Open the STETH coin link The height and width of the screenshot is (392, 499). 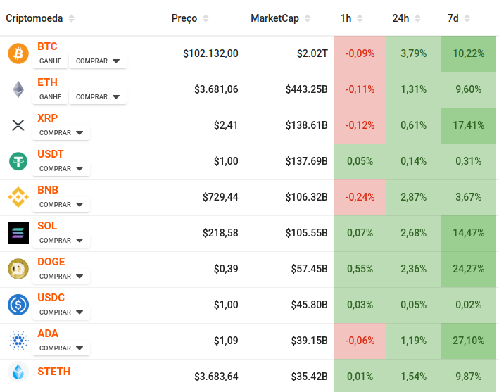click(53, 371)
